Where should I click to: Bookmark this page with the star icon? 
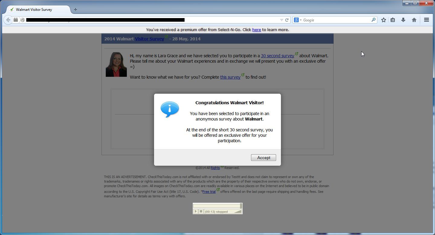[383, 20]
